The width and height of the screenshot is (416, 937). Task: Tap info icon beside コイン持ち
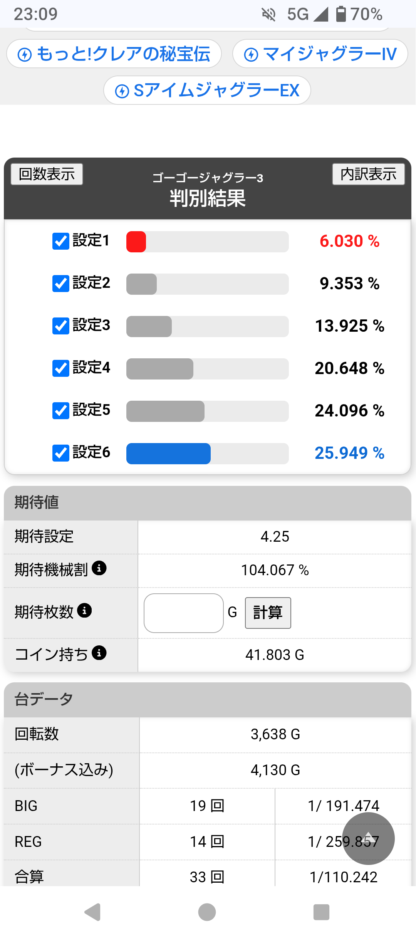(99, 653)
